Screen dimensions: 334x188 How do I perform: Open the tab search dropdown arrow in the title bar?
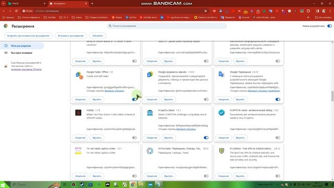click(4, 4)
